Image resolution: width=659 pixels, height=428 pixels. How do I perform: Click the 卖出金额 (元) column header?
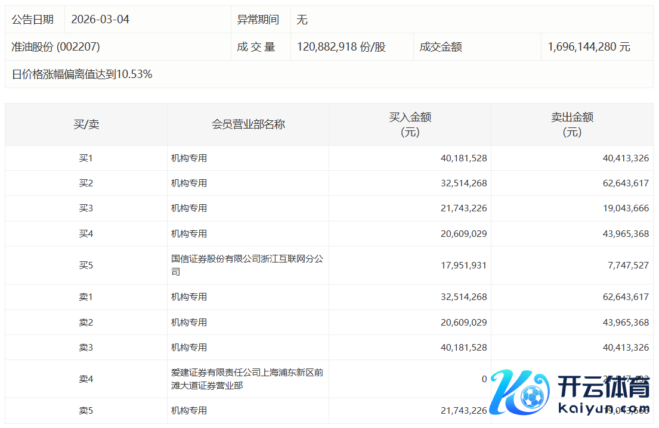572,124
